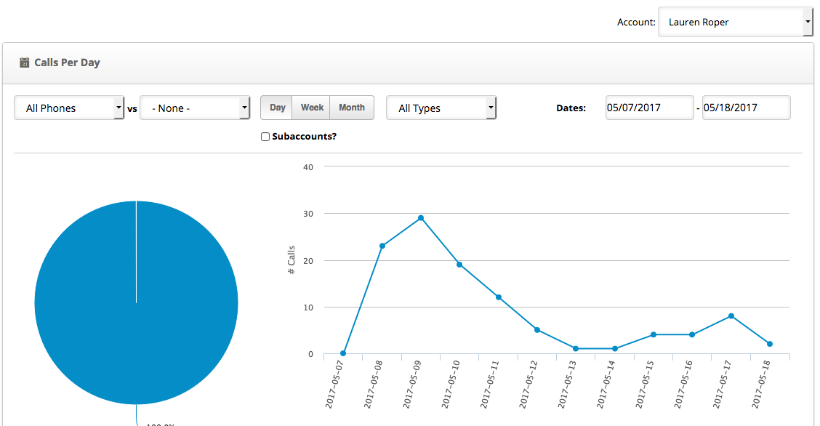The image size is (820, 426).
Task: Click the start date field 05/07/2017
Action: 649,108
